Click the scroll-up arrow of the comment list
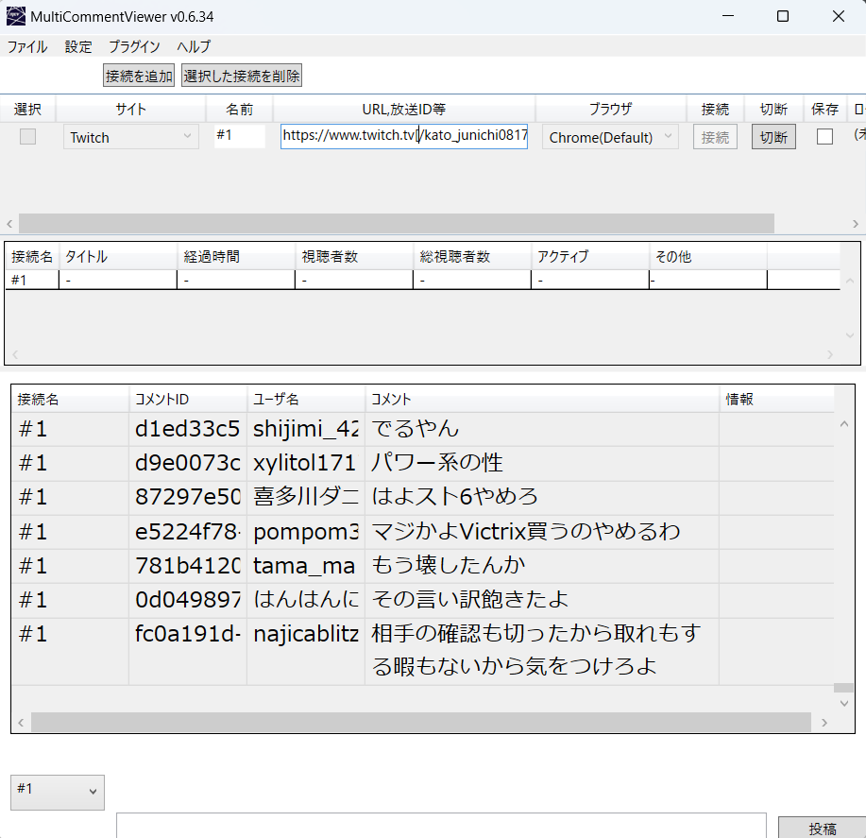 (844, 424)
